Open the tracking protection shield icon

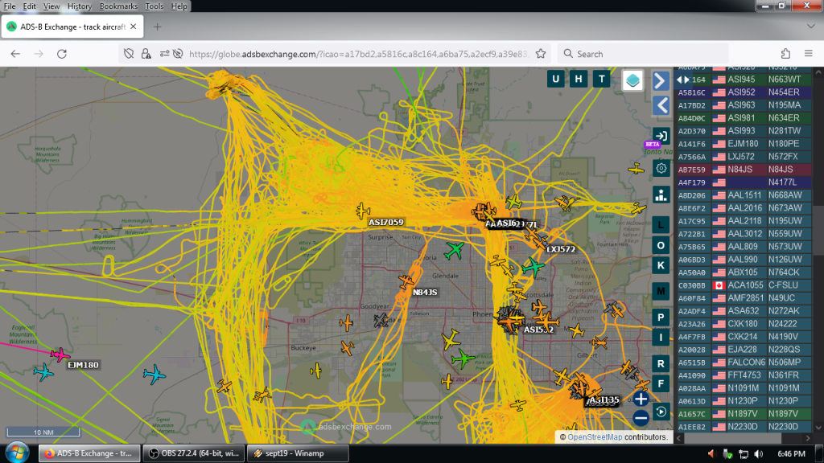pyautogui.click(x=129, y=54)
